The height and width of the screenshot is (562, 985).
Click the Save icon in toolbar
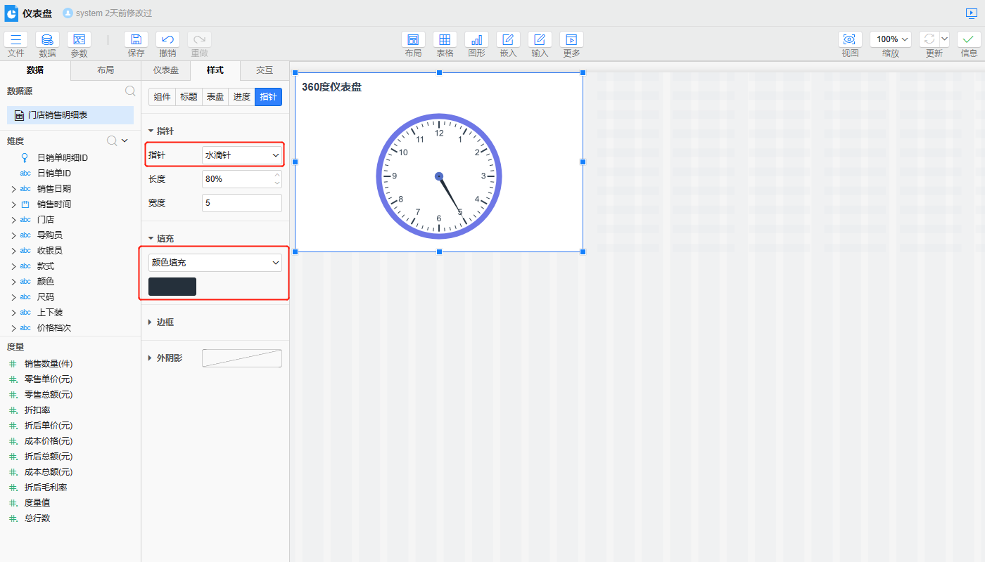pyautogui.click(x=136, y=40)
